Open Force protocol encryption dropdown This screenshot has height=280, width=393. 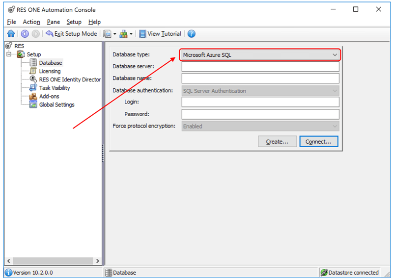[x=260, y=126]
